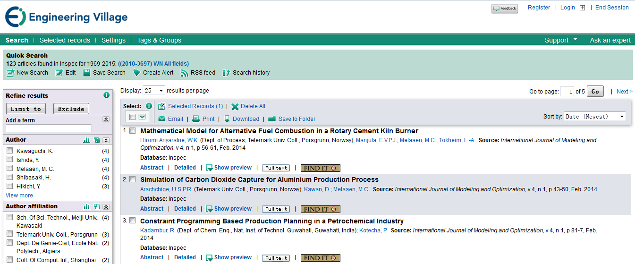Expand the Support menu arrow
This screenshot has width=635, height=264.
coord(576,40)
